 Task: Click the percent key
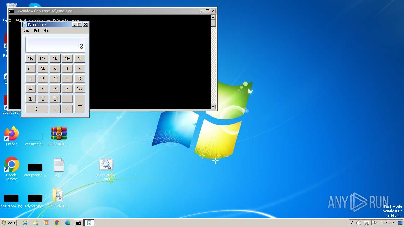pyautogui.click(x=80, y=79)
